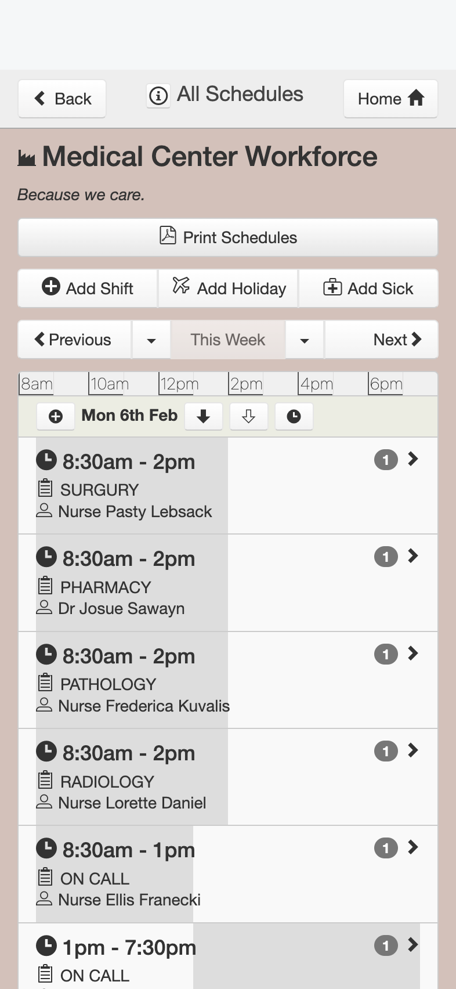Open dropdown arrow next to Previous
This screenshot has height=989, width=456.
151,340
